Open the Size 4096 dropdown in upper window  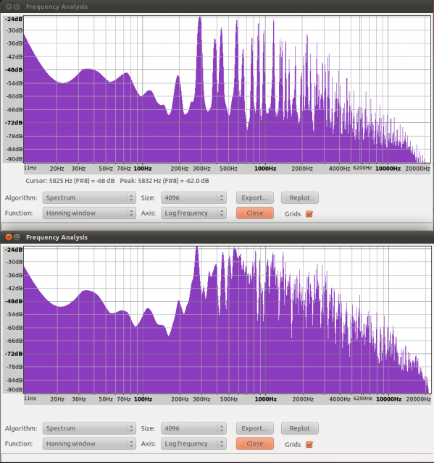193,197
